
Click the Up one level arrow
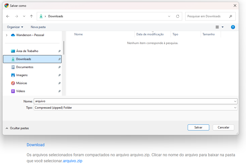point(31,16)
